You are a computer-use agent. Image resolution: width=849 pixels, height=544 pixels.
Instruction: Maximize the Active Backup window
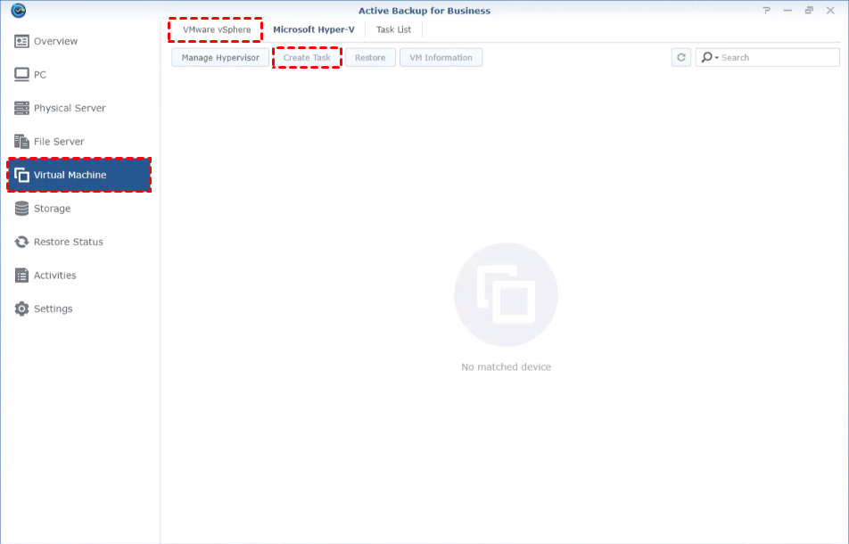click(x=809, y=11)
